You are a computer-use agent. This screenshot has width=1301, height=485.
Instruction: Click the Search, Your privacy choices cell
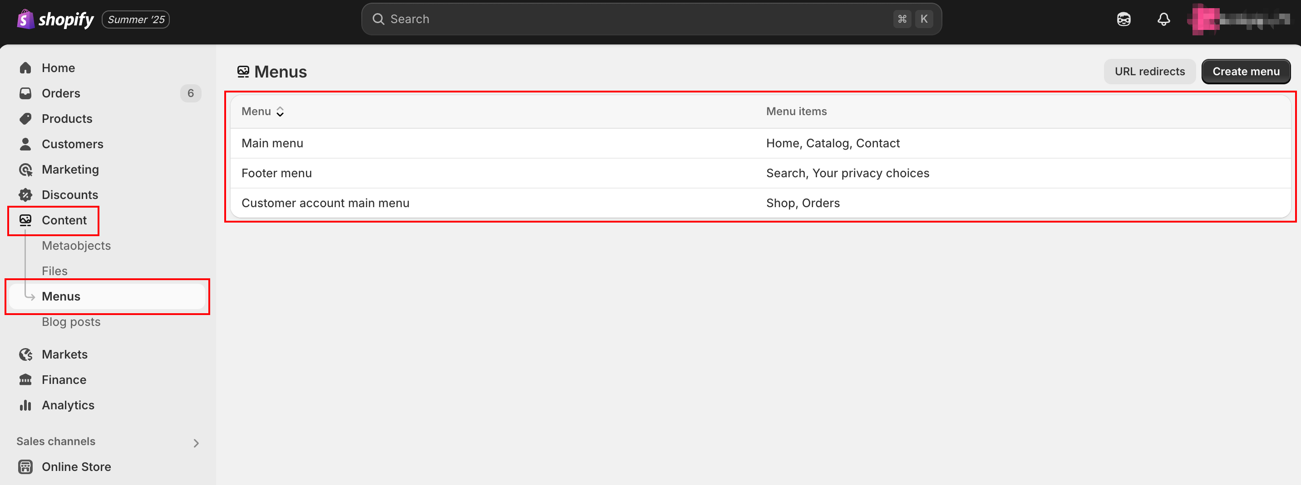pos(848,174)
